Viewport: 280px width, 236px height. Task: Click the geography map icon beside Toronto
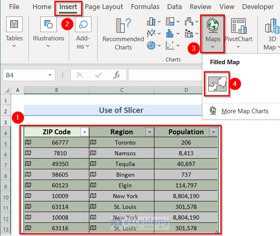[x=93, y=142]
